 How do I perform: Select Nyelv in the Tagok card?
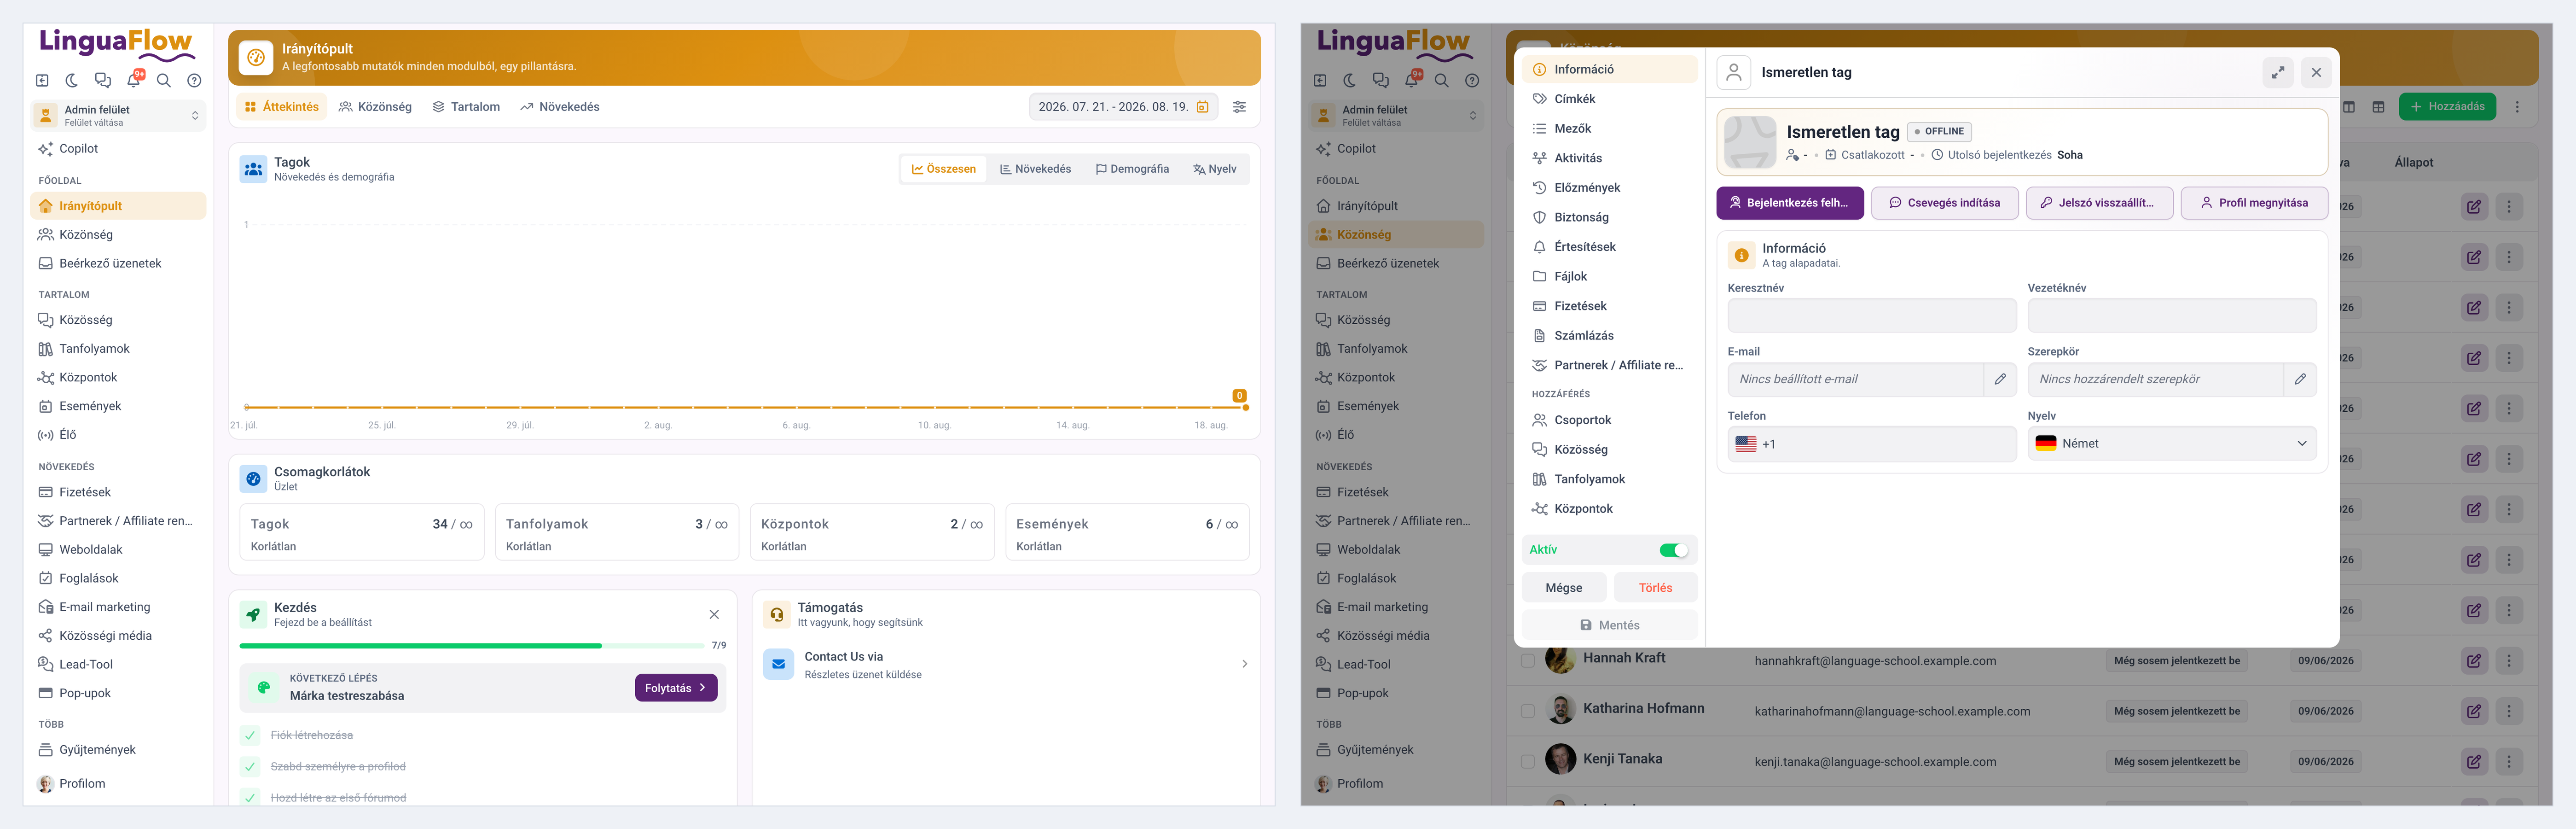1215,170
